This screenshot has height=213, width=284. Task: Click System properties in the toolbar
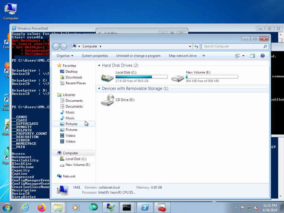pos(95,56)
